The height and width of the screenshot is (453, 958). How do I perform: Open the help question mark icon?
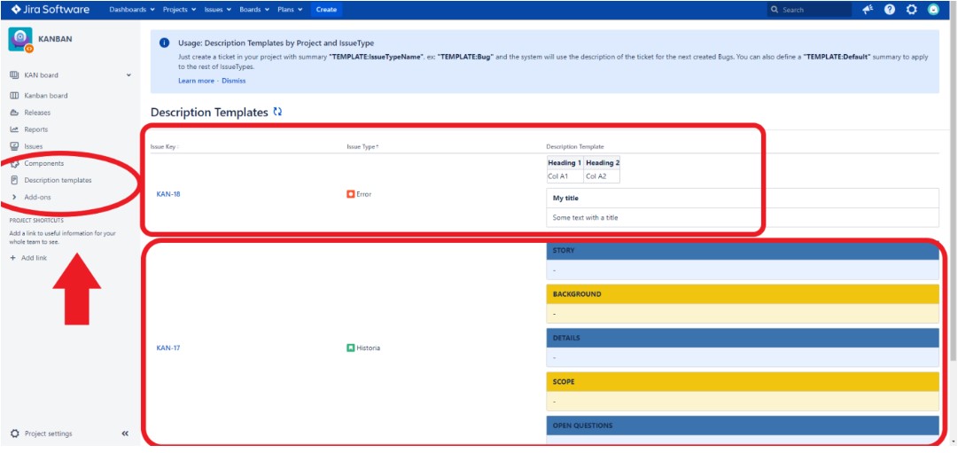click(890, 10)
